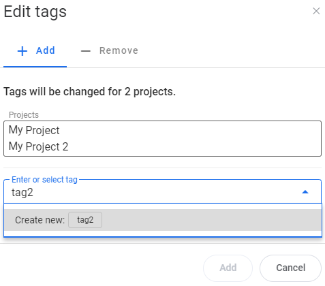
Task: Close the Edit tags dialog
Action: click(x=316, y=11)
